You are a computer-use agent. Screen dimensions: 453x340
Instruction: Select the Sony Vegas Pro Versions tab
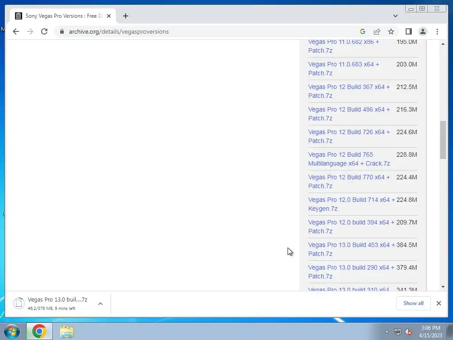[x=63, y=16]
